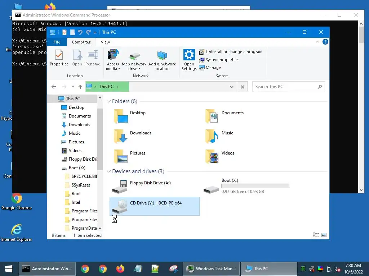The width and height of the screenshot is (369, 276).
Task: Click the Back navigation arrow
Action: pyautogui.click(x=54, y=87)
